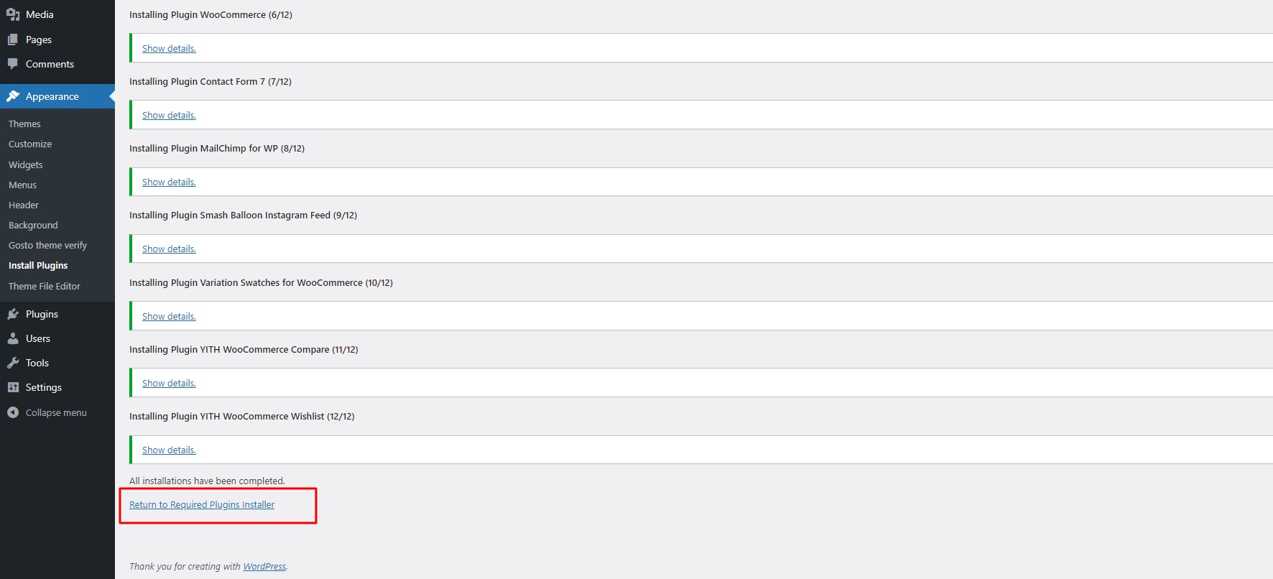Click the Plugins plug icon
The width and height of the screenshot is (1273, 579).
click(x=13, y=314)
